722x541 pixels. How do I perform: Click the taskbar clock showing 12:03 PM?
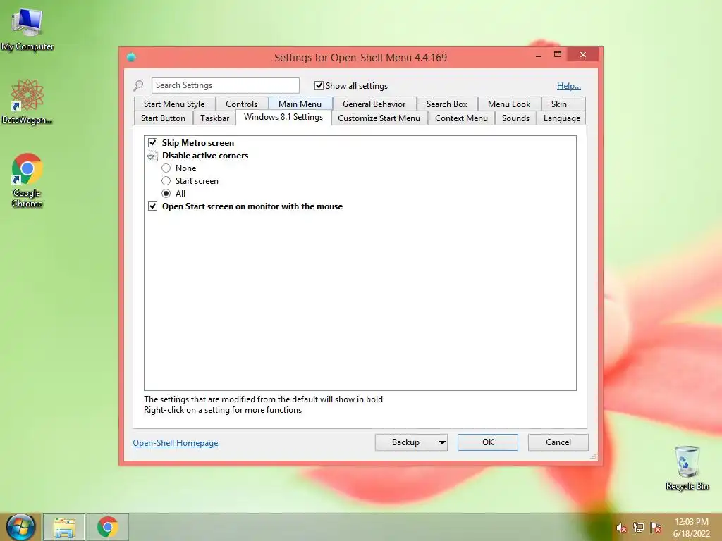click(x=691, y=528)
